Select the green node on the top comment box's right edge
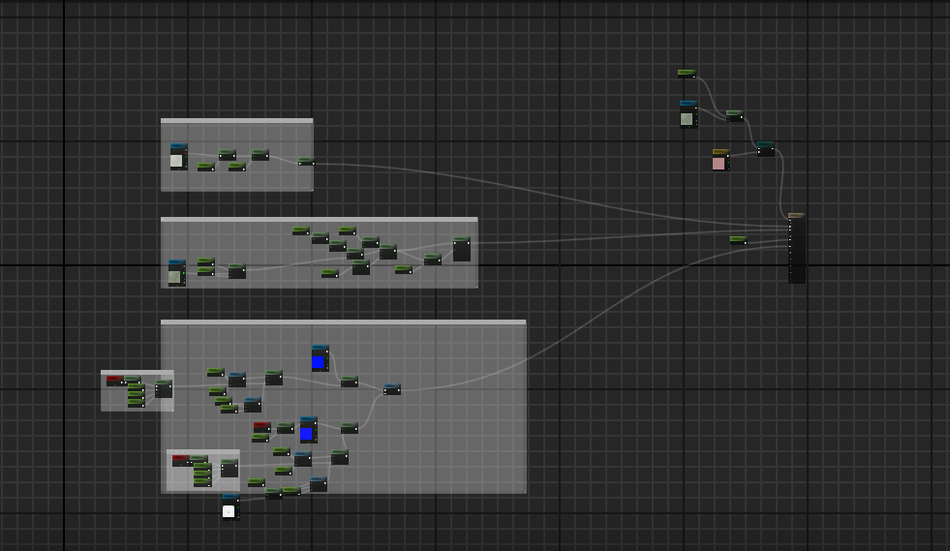950x551 pixels. tap(306, 162)
